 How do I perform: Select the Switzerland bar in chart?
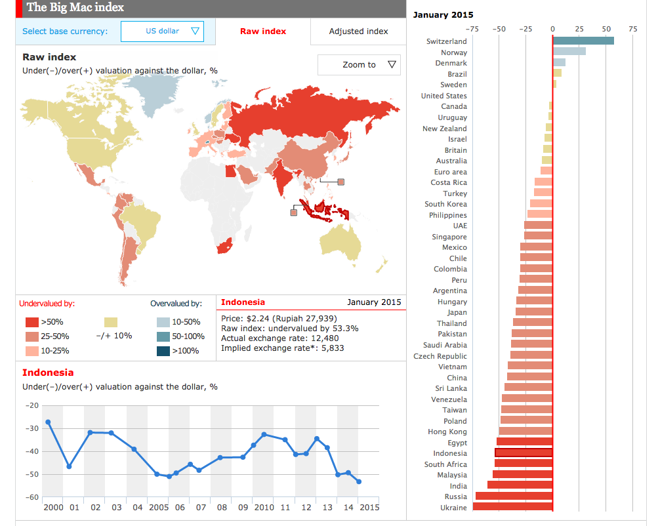(x=583, y=41)
